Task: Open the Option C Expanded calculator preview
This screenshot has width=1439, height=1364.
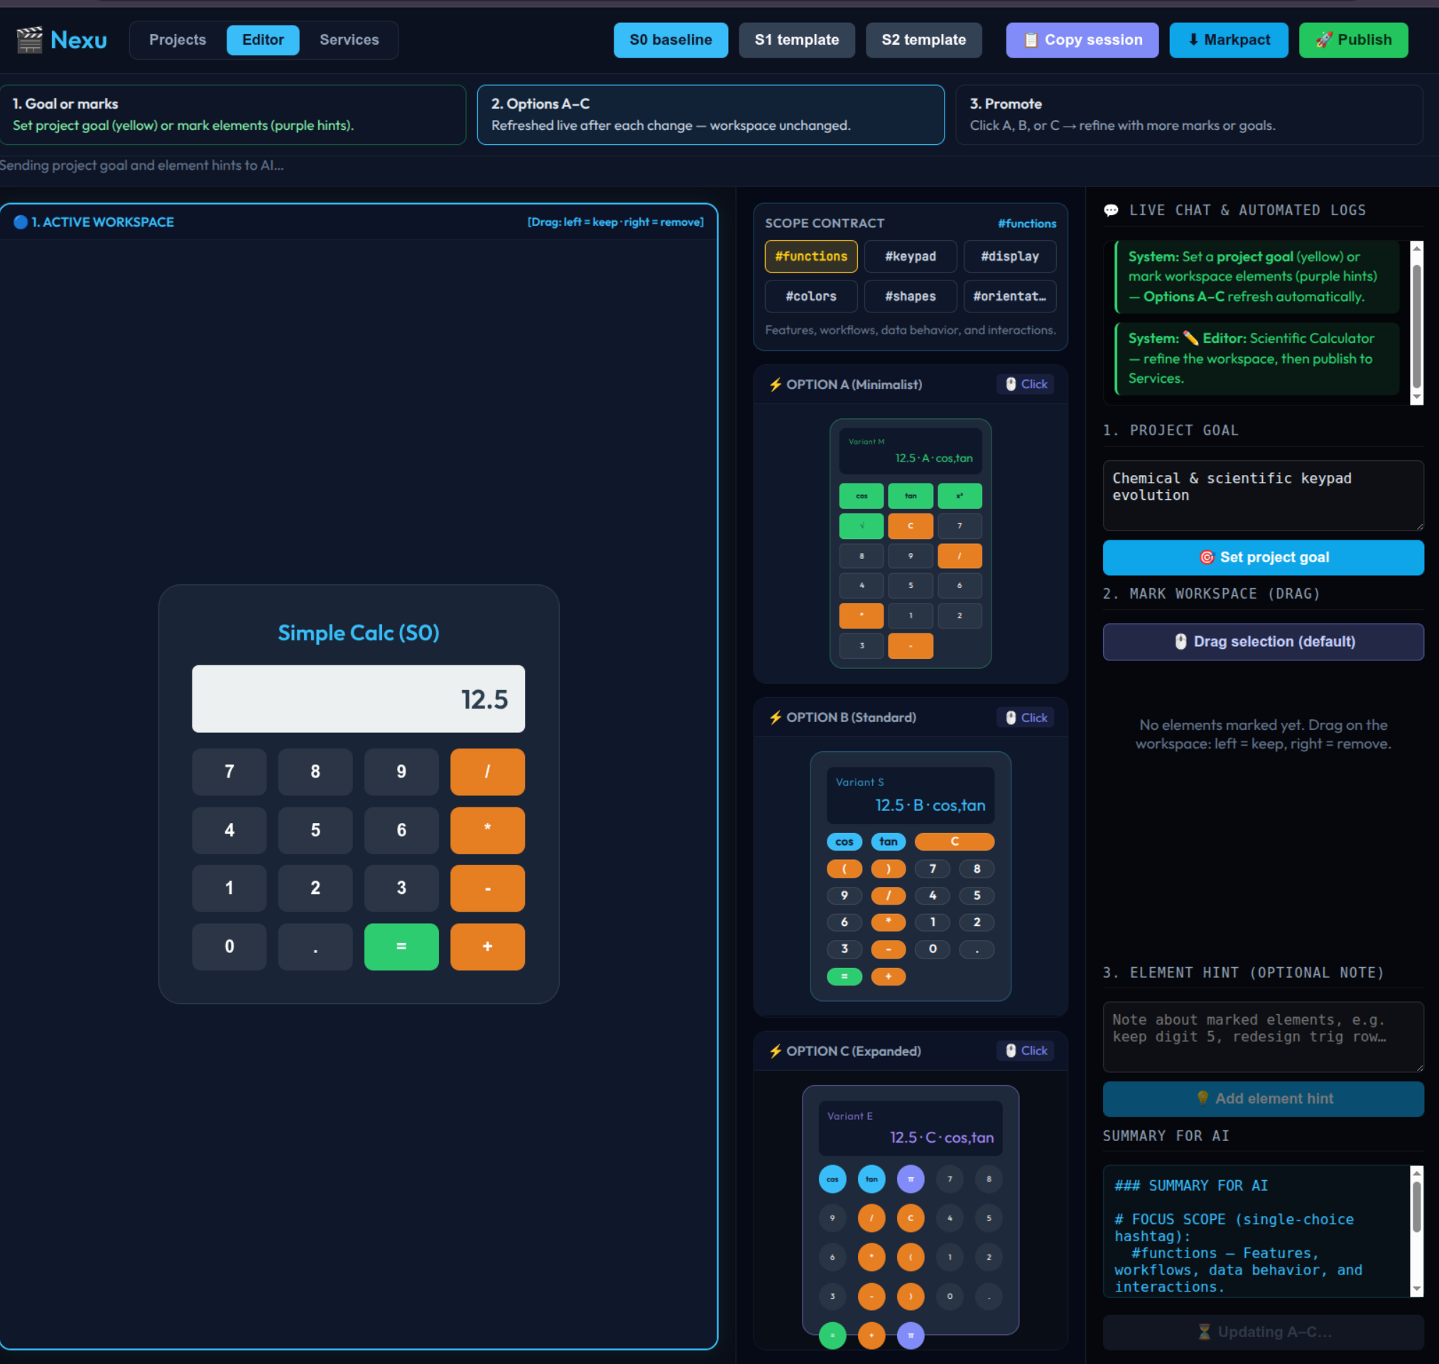Action: [911, 1210]
